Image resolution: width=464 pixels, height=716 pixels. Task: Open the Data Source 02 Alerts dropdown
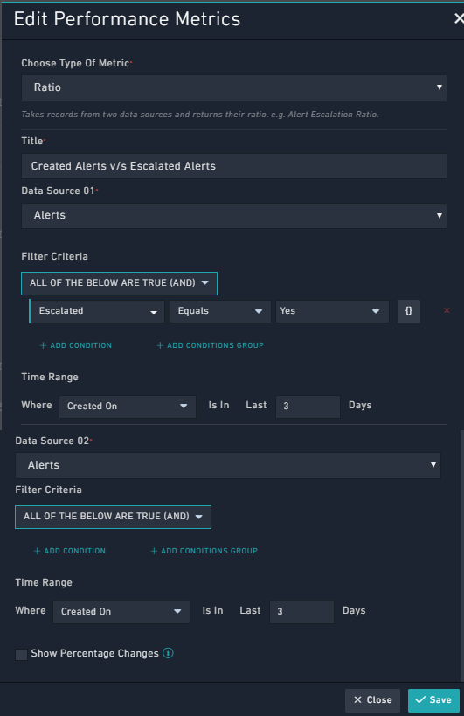tap(228, 465)
